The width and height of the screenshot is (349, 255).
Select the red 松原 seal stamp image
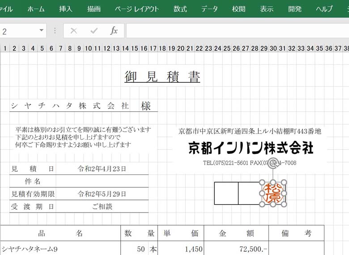click(273, 193)
